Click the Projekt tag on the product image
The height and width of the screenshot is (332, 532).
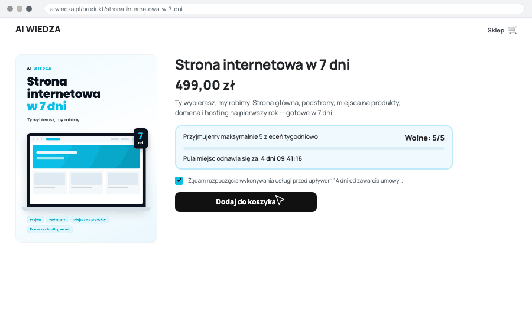pyautogui.click(x=35, y=220)
